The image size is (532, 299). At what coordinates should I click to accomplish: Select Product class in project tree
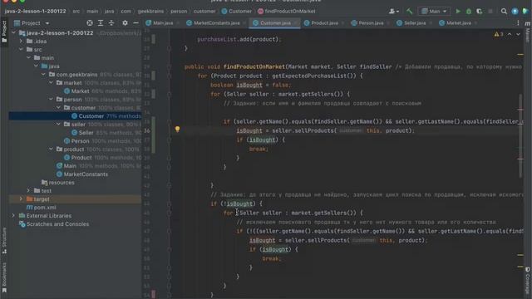tap(81, 157)
